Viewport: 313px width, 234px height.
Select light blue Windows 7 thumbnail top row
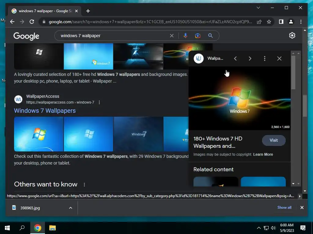[88, 56]
